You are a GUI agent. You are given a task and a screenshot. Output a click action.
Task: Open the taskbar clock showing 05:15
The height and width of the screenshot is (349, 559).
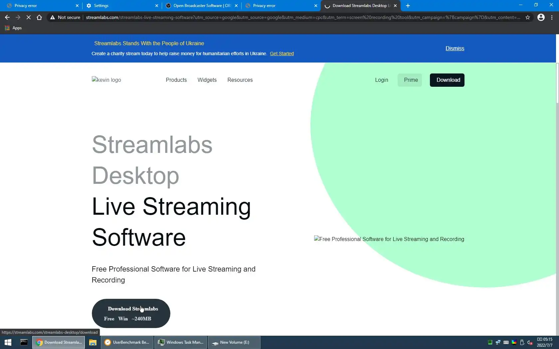pos(545,342)
